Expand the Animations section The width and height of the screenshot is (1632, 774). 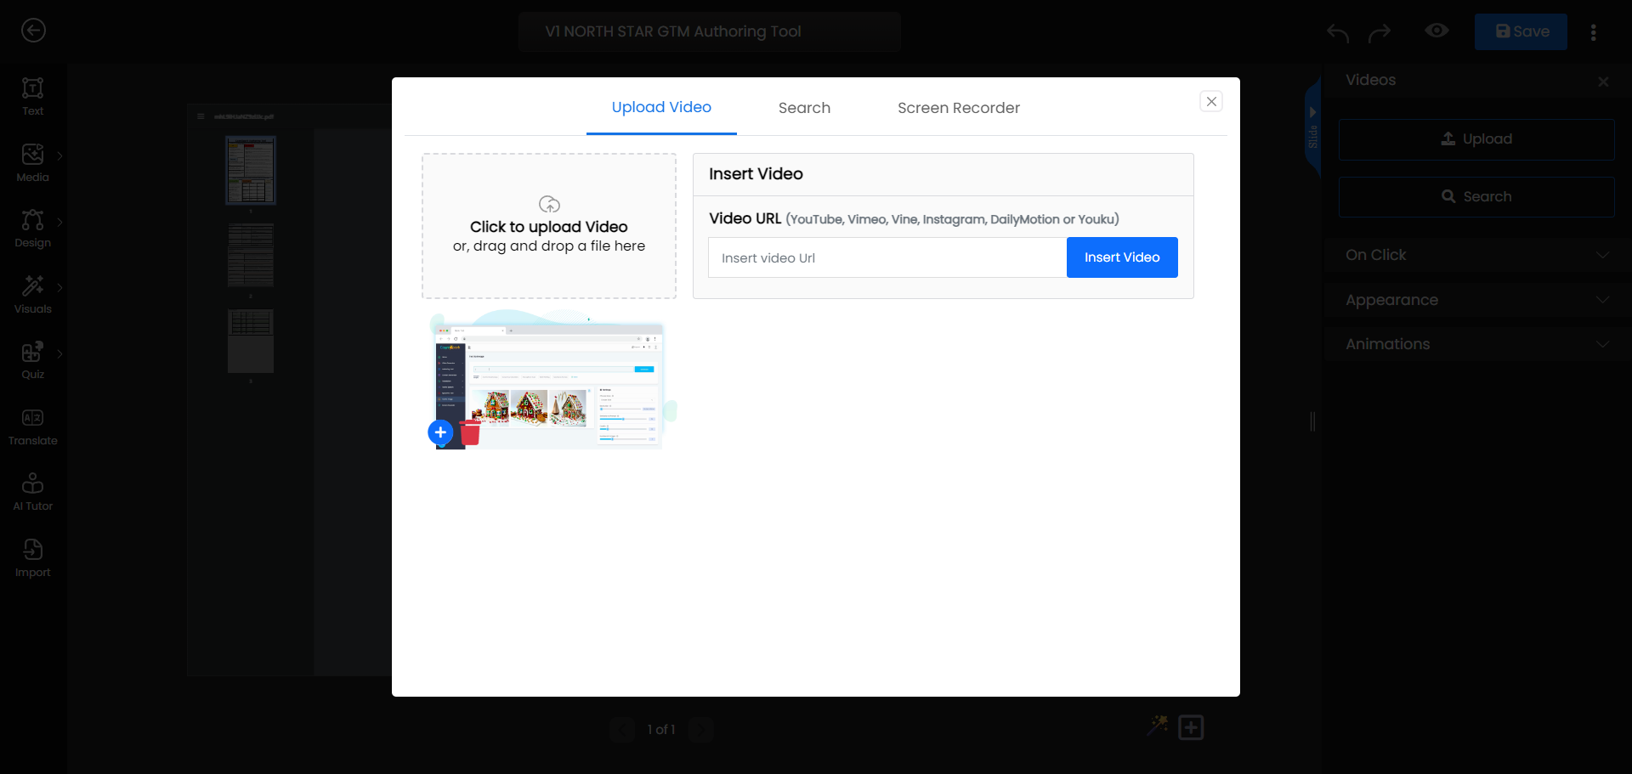click(1477, 344)
